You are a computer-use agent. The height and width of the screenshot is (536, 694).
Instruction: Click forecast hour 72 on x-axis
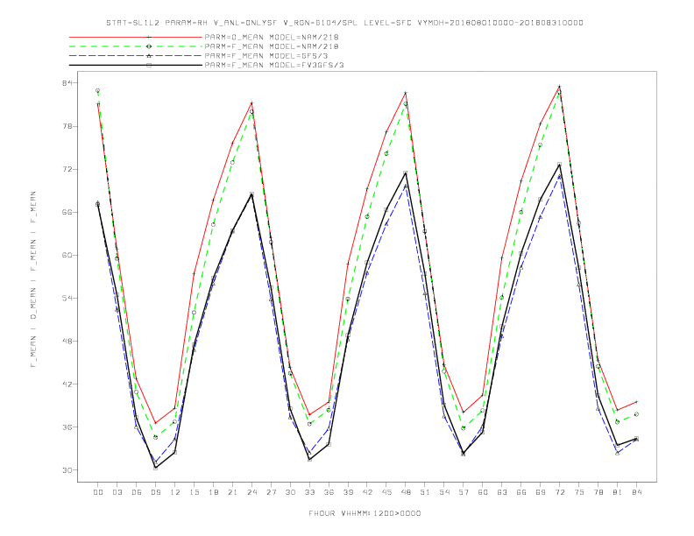[559, 492]
